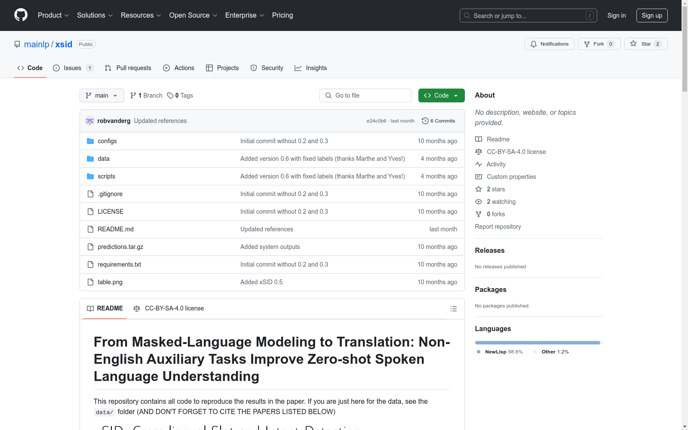This screenshot has width=688, height=430.
Task: Switch to the Pull requests tab
Action: click(128, 68)
